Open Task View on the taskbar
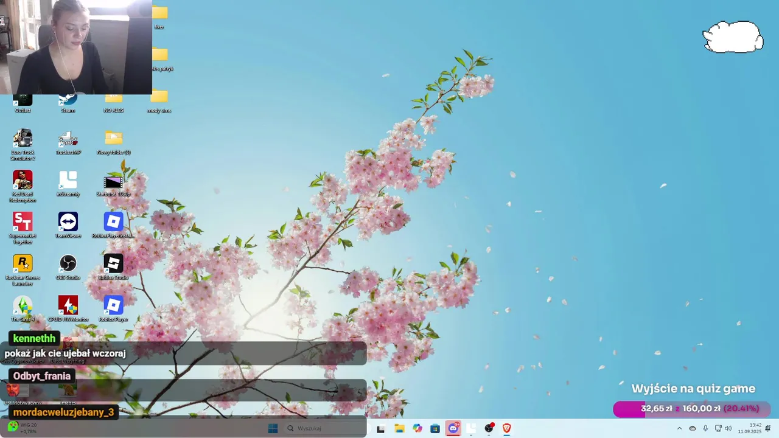Viewport: 779px width, 438px height. click(381, 428)
